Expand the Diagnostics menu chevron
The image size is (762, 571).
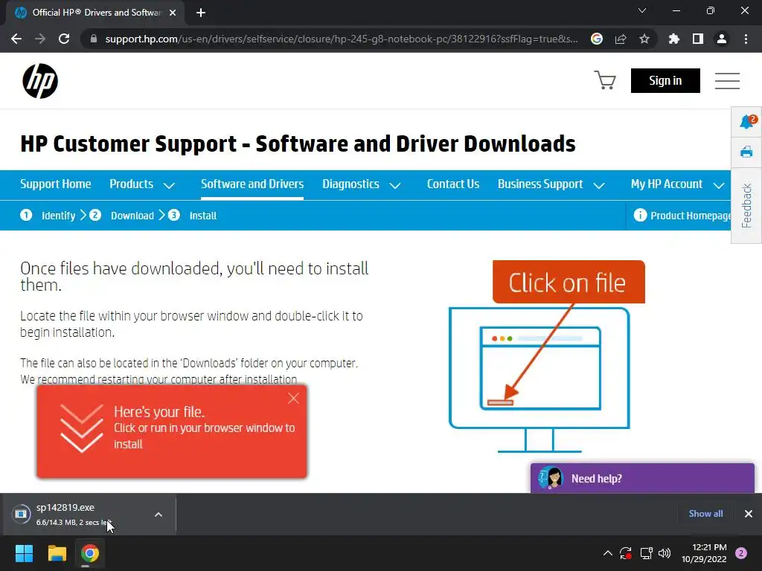(x=395, y=185)
